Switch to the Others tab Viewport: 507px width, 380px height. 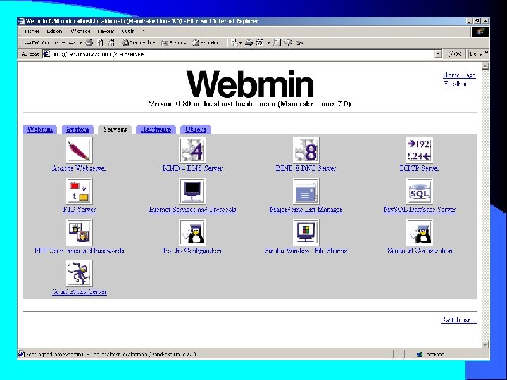pos(196,129)
